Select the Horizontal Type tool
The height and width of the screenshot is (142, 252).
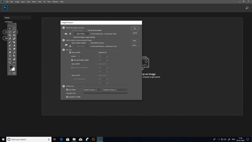10,56
